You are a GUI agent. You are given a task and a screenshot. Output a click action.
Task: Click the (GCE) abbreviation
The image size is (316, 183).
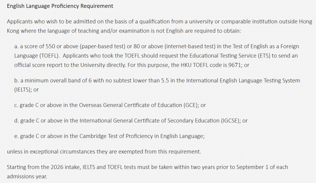(x=190, y=105)
